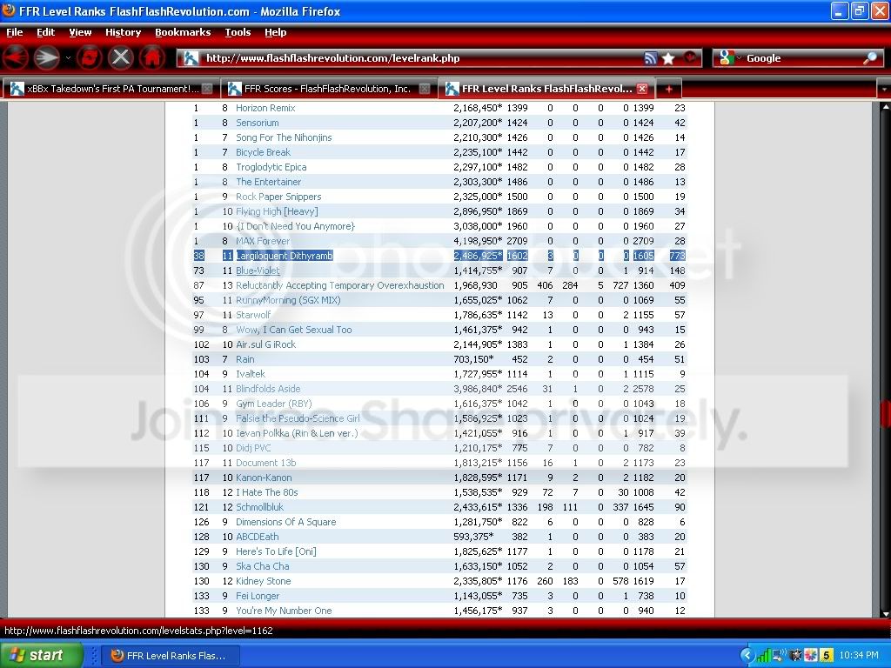Open the Bookmarks menu
Image resolution: width=891 pixels, height=668 pixels.
pos(183,32)
